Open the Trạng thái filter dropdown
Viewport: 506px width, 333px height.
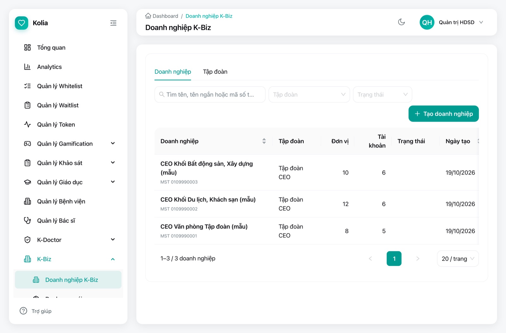tap(383, 94)
